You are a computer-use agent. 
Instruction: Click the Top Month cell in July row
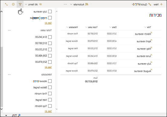[x=73, y=63]
